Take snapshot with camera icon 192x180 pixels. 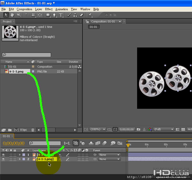pos(138,129)
